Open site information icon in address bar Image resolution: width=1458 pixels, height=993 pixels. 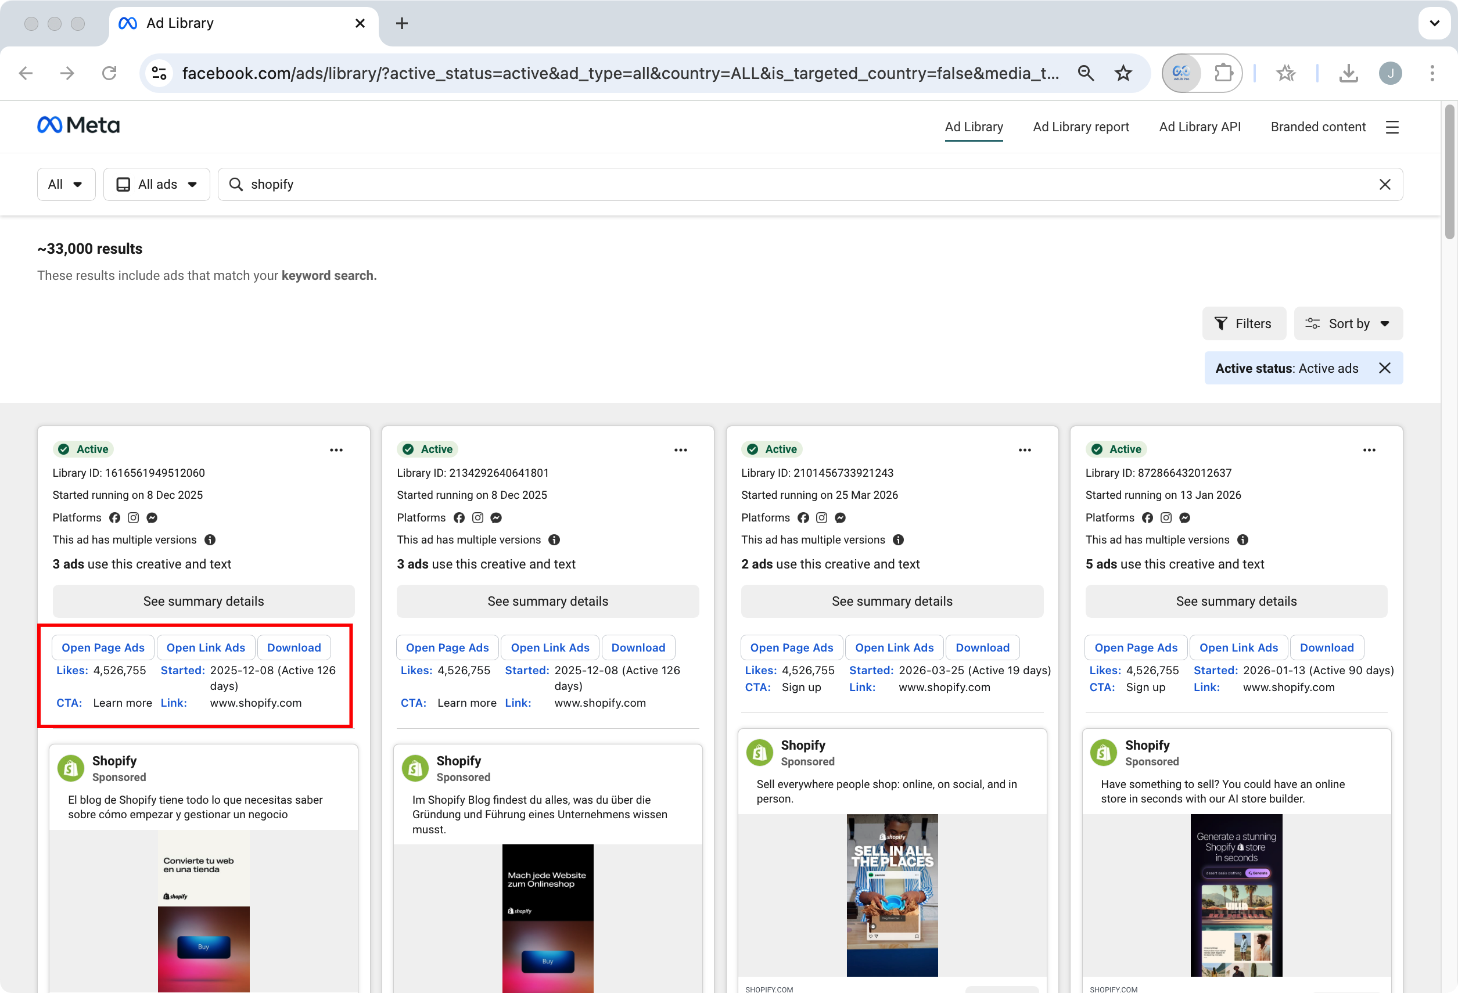(159, 73)
